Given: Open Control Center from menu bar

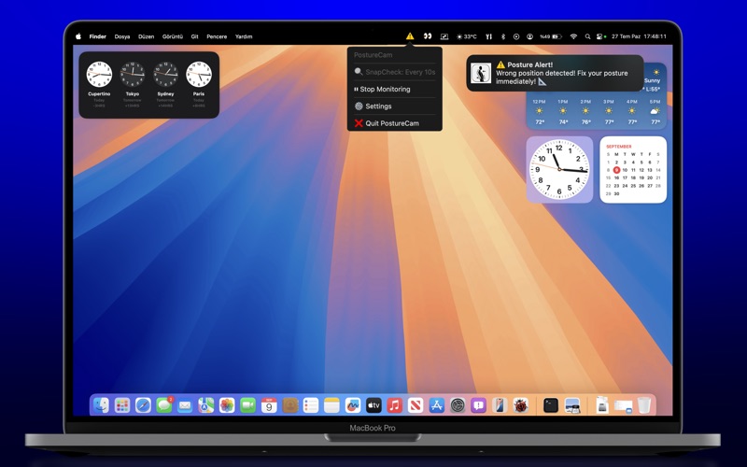Looking at the screenshot, I should point(599,36).
